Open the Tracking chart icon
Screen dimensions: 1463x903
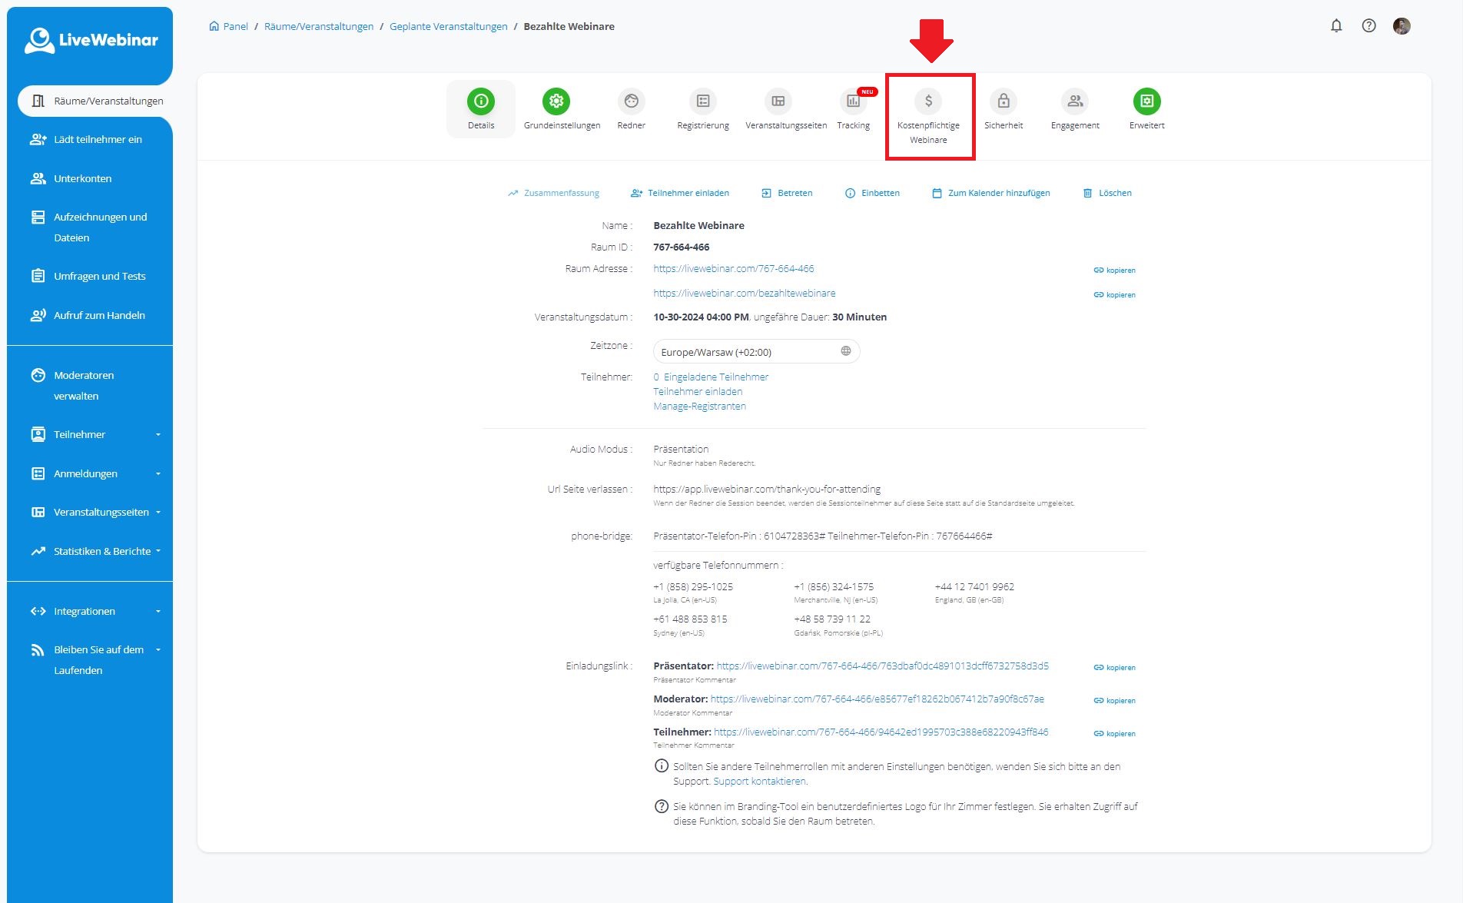[853, 101]
